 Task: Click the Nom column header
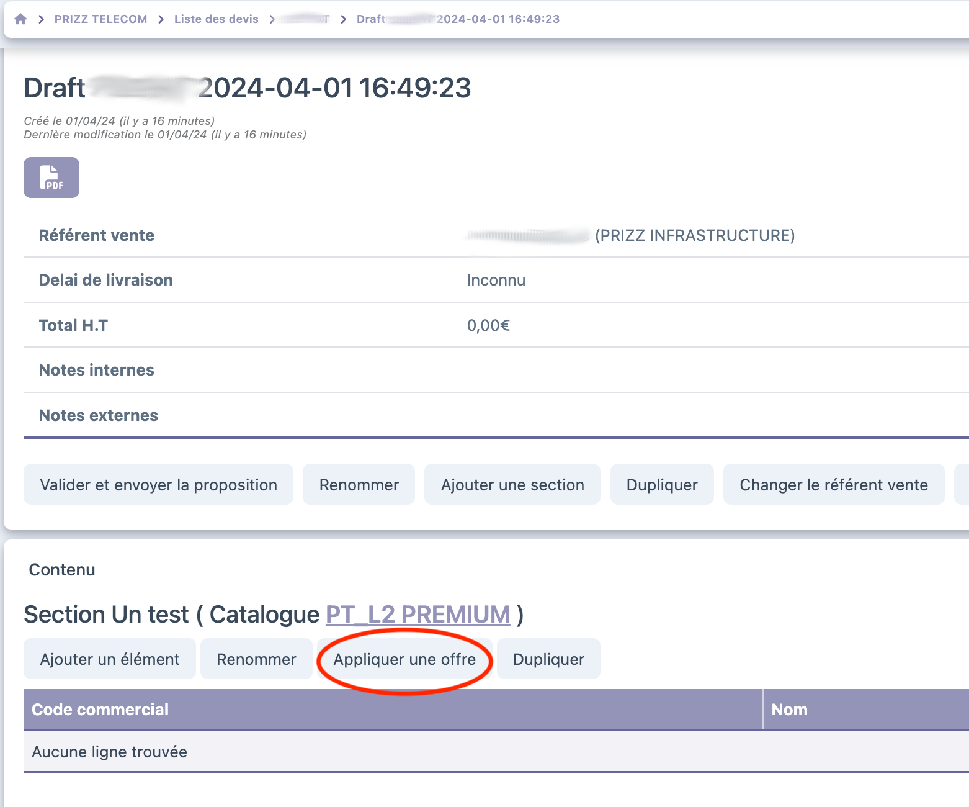click(x=789, y=710)
